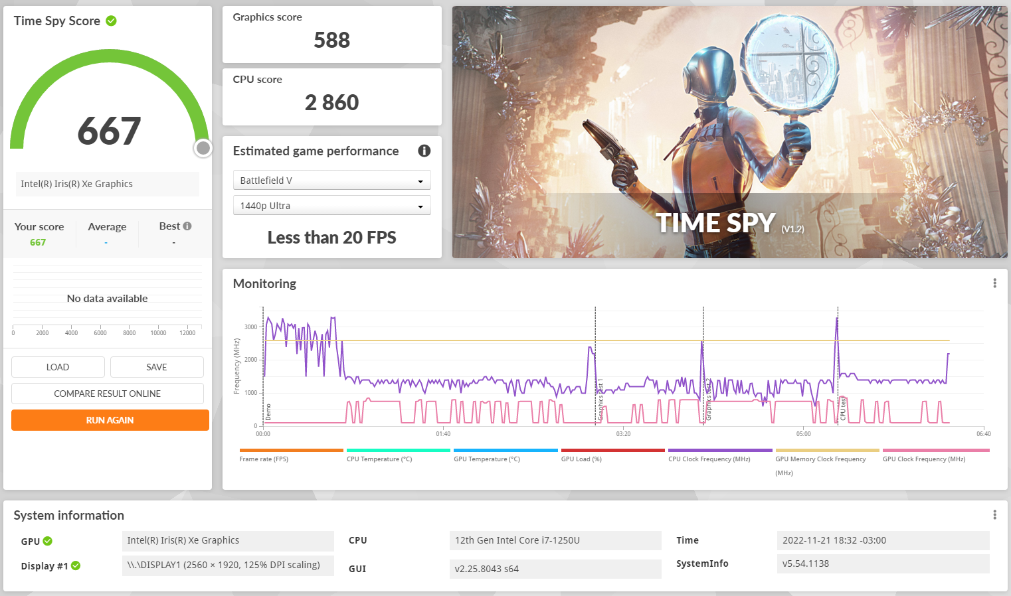This screenshot has width=1011, height=596.
Task: Click the Less than 20 FPS result text
Action: point(331,238)
